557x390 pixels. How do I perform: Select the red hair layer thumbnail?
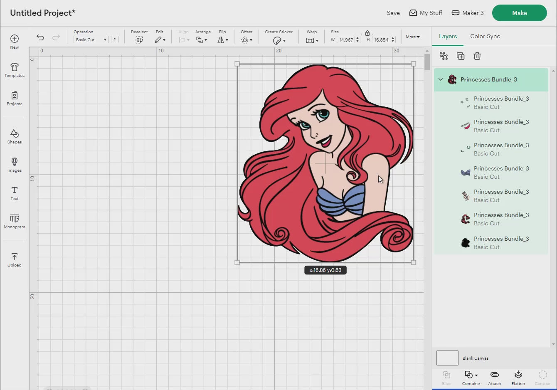[465, 219]
